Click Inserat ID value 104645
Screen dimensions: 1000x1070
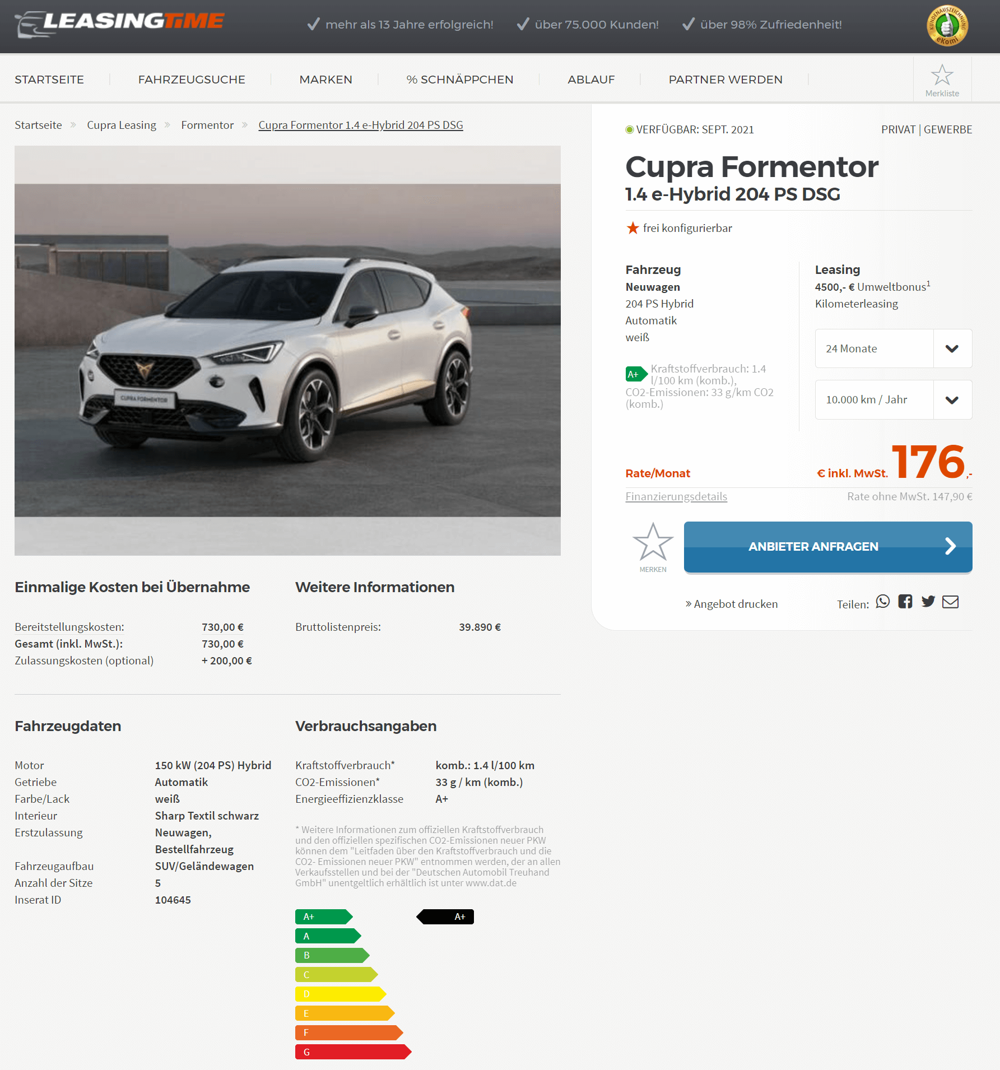(x=173, y=900)
